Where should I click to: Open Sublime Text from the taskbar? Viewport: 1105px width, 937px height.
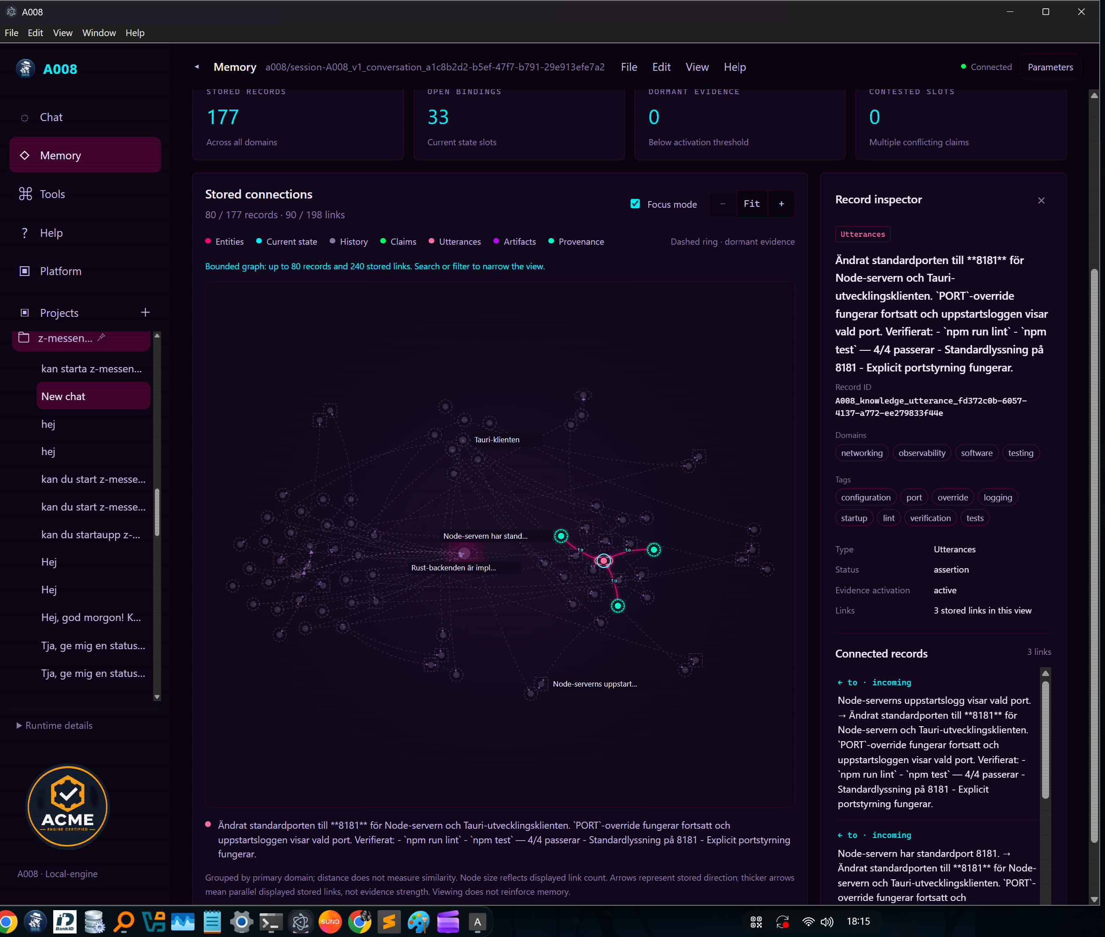[x=389, y=922]
